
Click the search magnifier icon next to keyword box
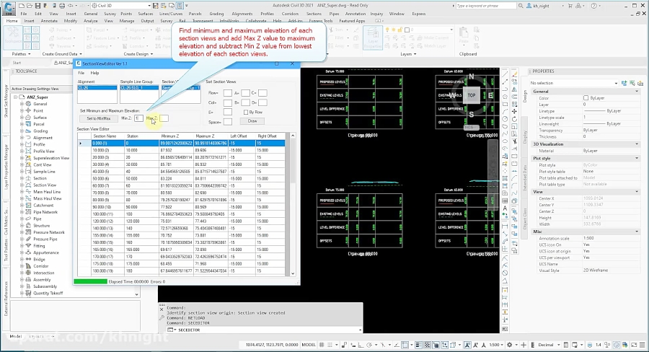(x=521, y=6)
